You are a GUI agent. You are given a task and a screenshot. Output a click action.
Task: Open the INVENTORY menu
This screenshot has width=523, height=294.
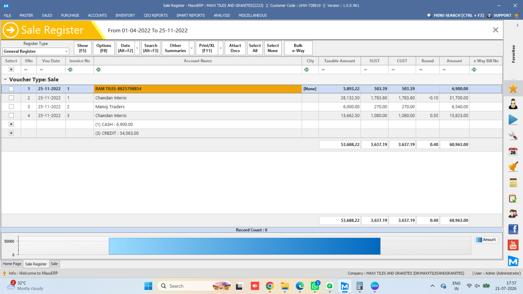coord(125,15)
